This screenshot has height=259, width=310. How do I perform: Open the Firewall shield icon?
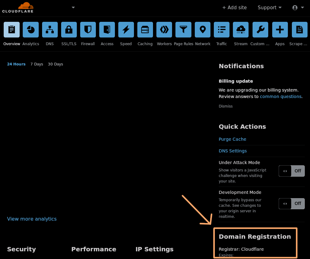click(88, 30)
